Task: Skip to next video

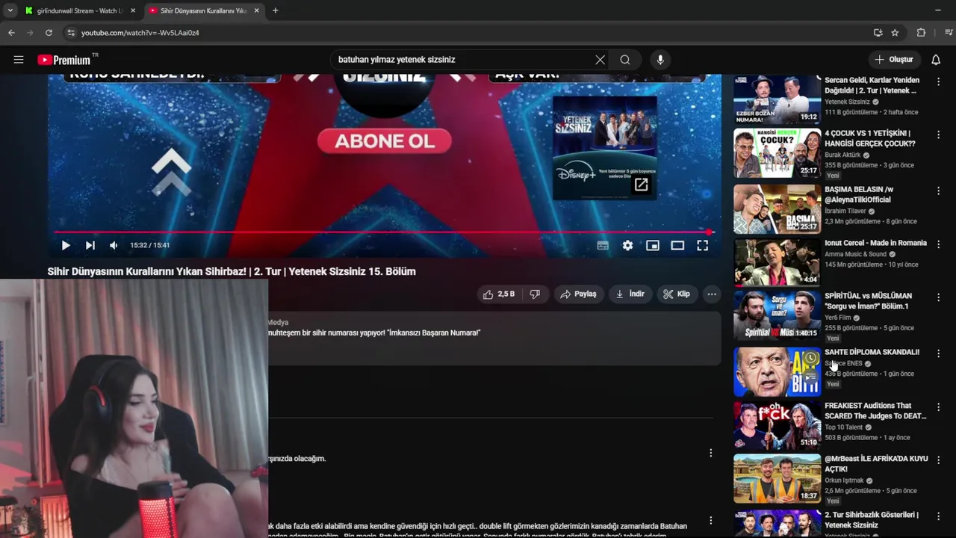Action: pos(90,245)
